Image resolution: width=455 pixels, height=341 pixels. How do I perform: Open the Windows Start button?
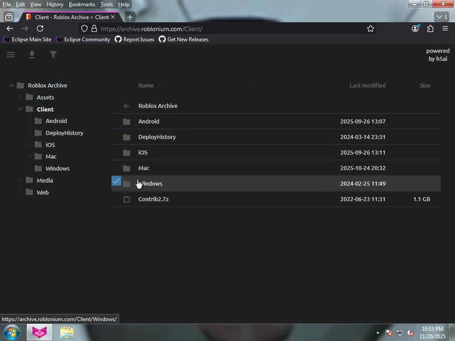pyautogui.click(x=12, y=332)
